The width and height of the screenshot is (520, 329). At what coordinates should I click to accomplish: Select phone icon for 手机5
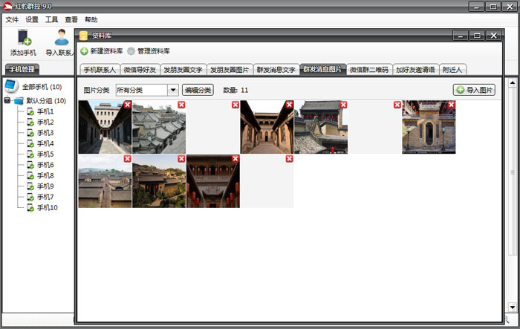point(30,154)
